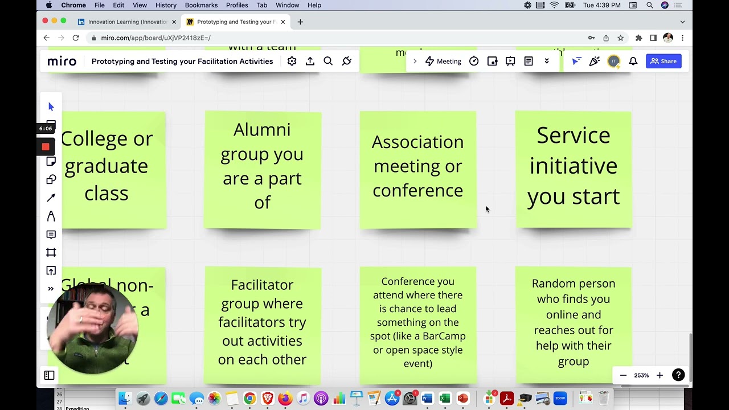Collapse the toolbar with the double chevron
This screenshot has height=410, width=729.
pyautogui.click(x=547, y=61)
